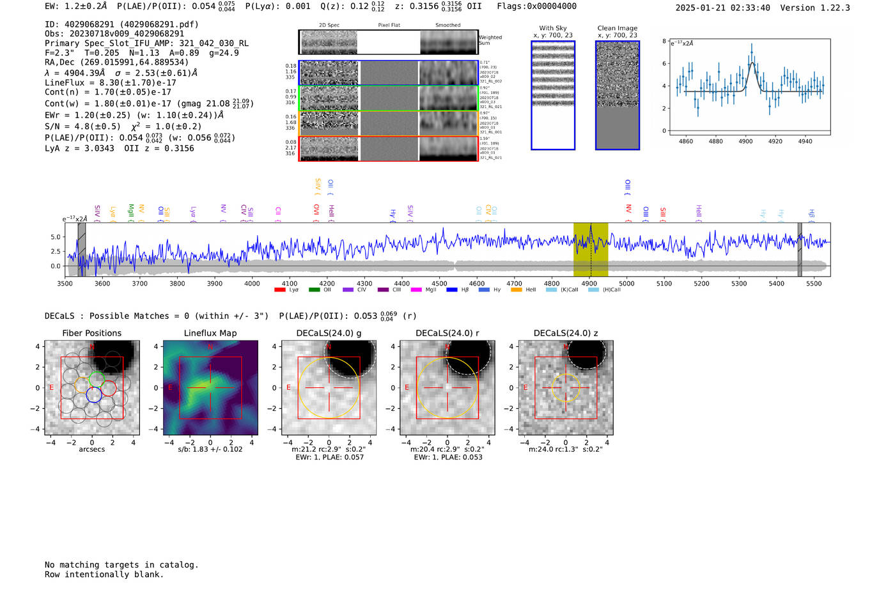Select the blue-bordered 2D spectrum row

389,73
